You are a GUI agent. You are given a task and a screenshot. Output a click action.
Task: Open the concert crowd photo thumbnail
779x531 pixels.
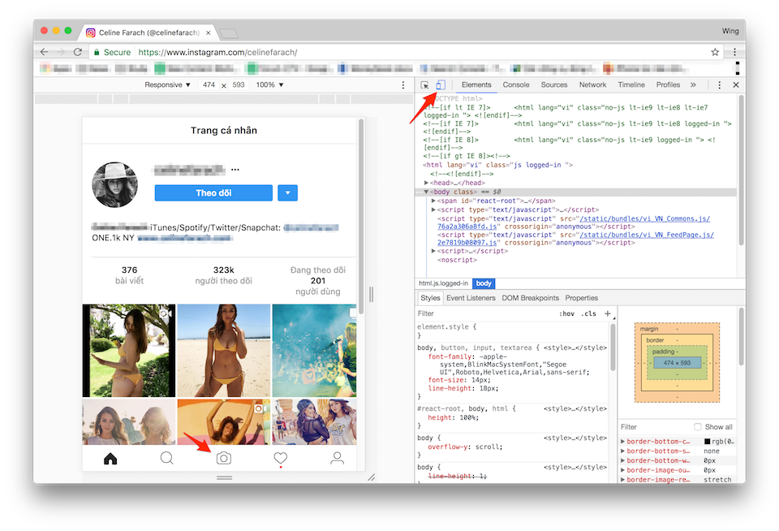pos(315,351)
